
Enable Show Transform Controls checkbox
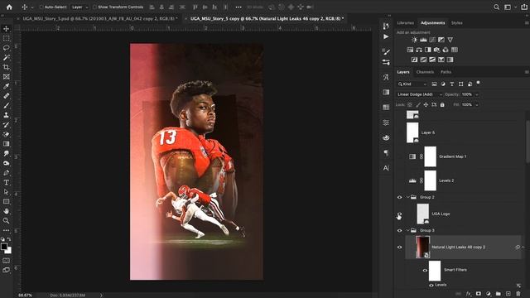coord(94,7)
